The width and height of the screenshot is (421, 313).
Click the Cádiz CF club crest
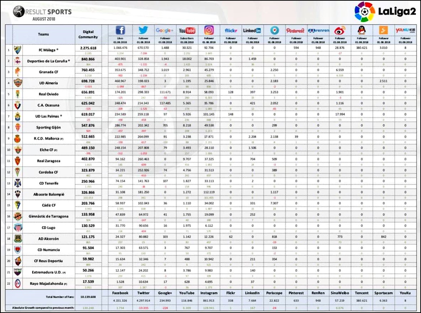pyautogui.click(x=18, y=205)
